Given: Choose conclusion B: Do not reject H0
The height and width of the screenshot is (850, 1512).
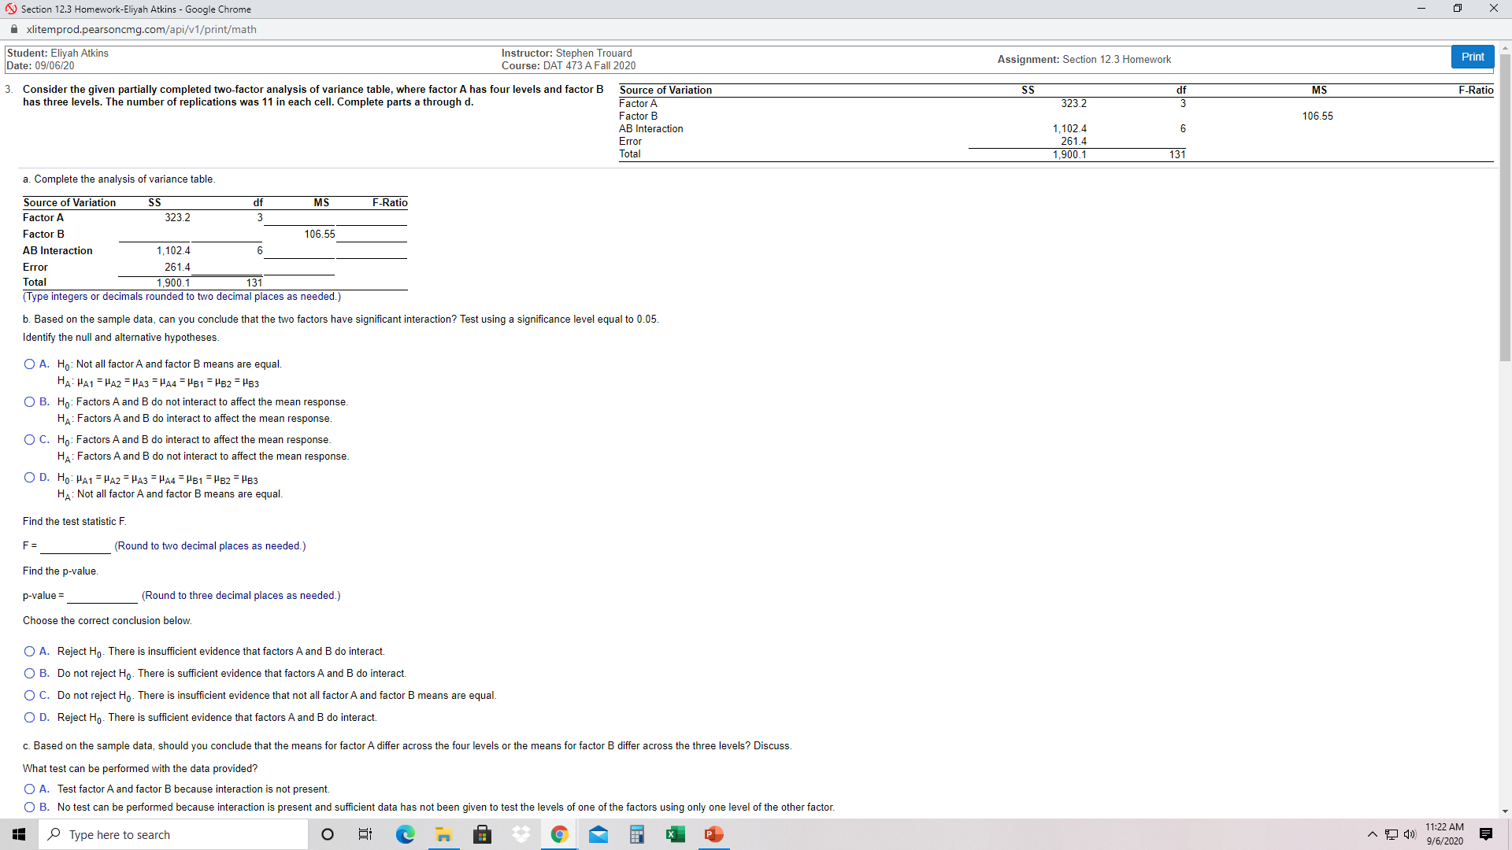Looking at the screenshot, I should 29,674.
